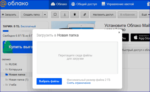Select the Новая папка folder in tree
This screenshot has height=92, width=150.
click(17, 75)
